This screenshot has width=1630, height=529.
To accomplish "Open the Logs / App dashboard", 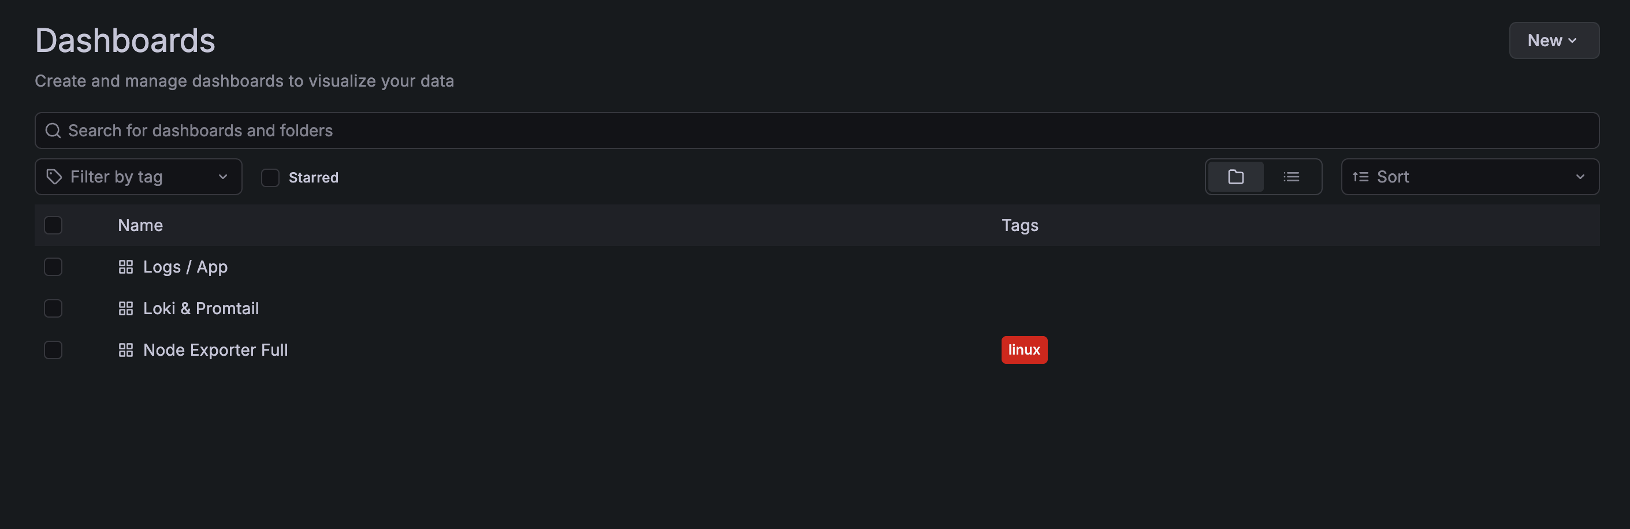I will pos(185,266).
